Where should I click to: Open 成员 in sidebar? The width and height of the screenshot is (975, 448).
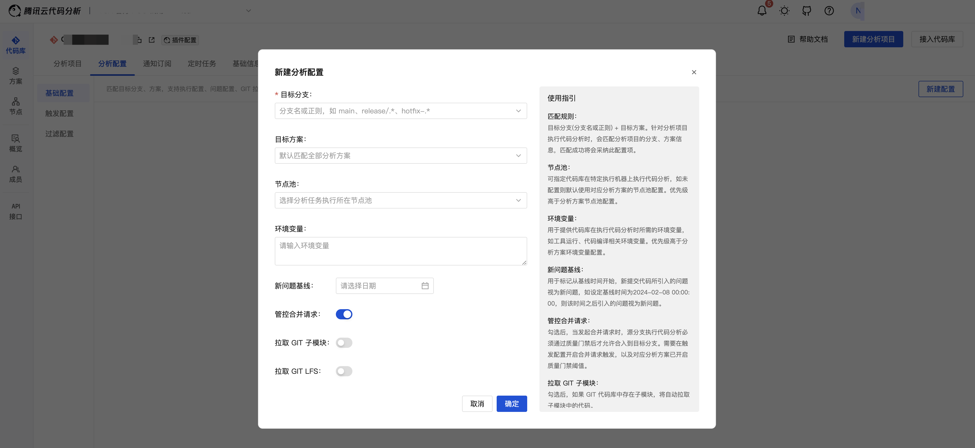point(16,174)
